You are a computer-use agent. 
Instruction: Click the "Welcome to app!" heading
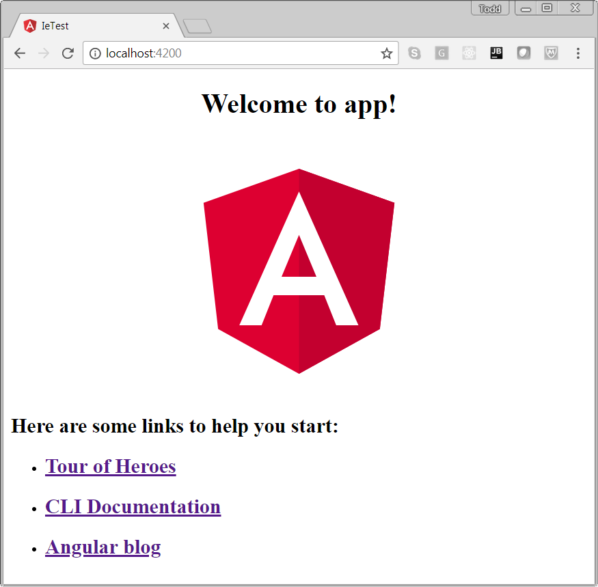299,104
